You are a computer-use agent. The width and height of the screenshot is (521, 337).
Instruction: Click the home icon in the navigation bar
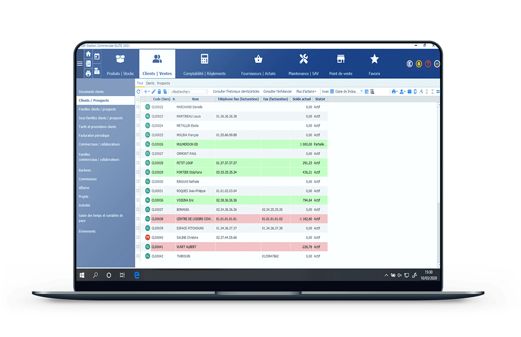(x=88, y=54)
